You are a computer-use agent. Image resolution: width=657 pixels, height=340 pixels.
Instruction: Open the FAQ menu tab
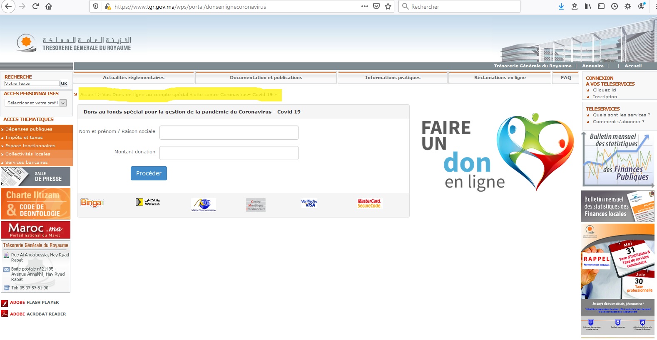click(566, 78)
